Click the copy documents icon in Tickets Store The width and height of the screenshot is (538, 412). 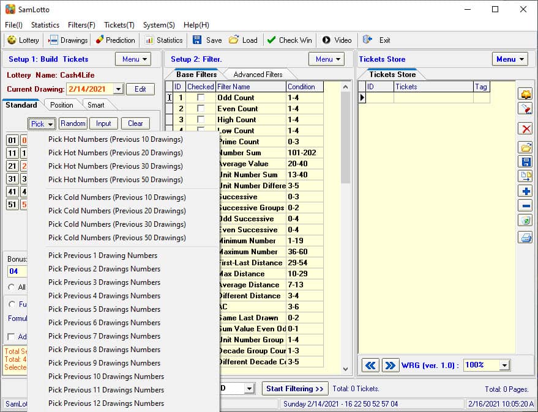(x=525, y=176)
